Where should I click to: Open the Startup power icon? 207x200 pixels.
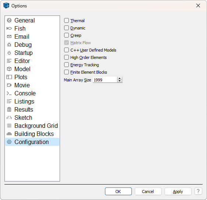[x=9, y=53]
